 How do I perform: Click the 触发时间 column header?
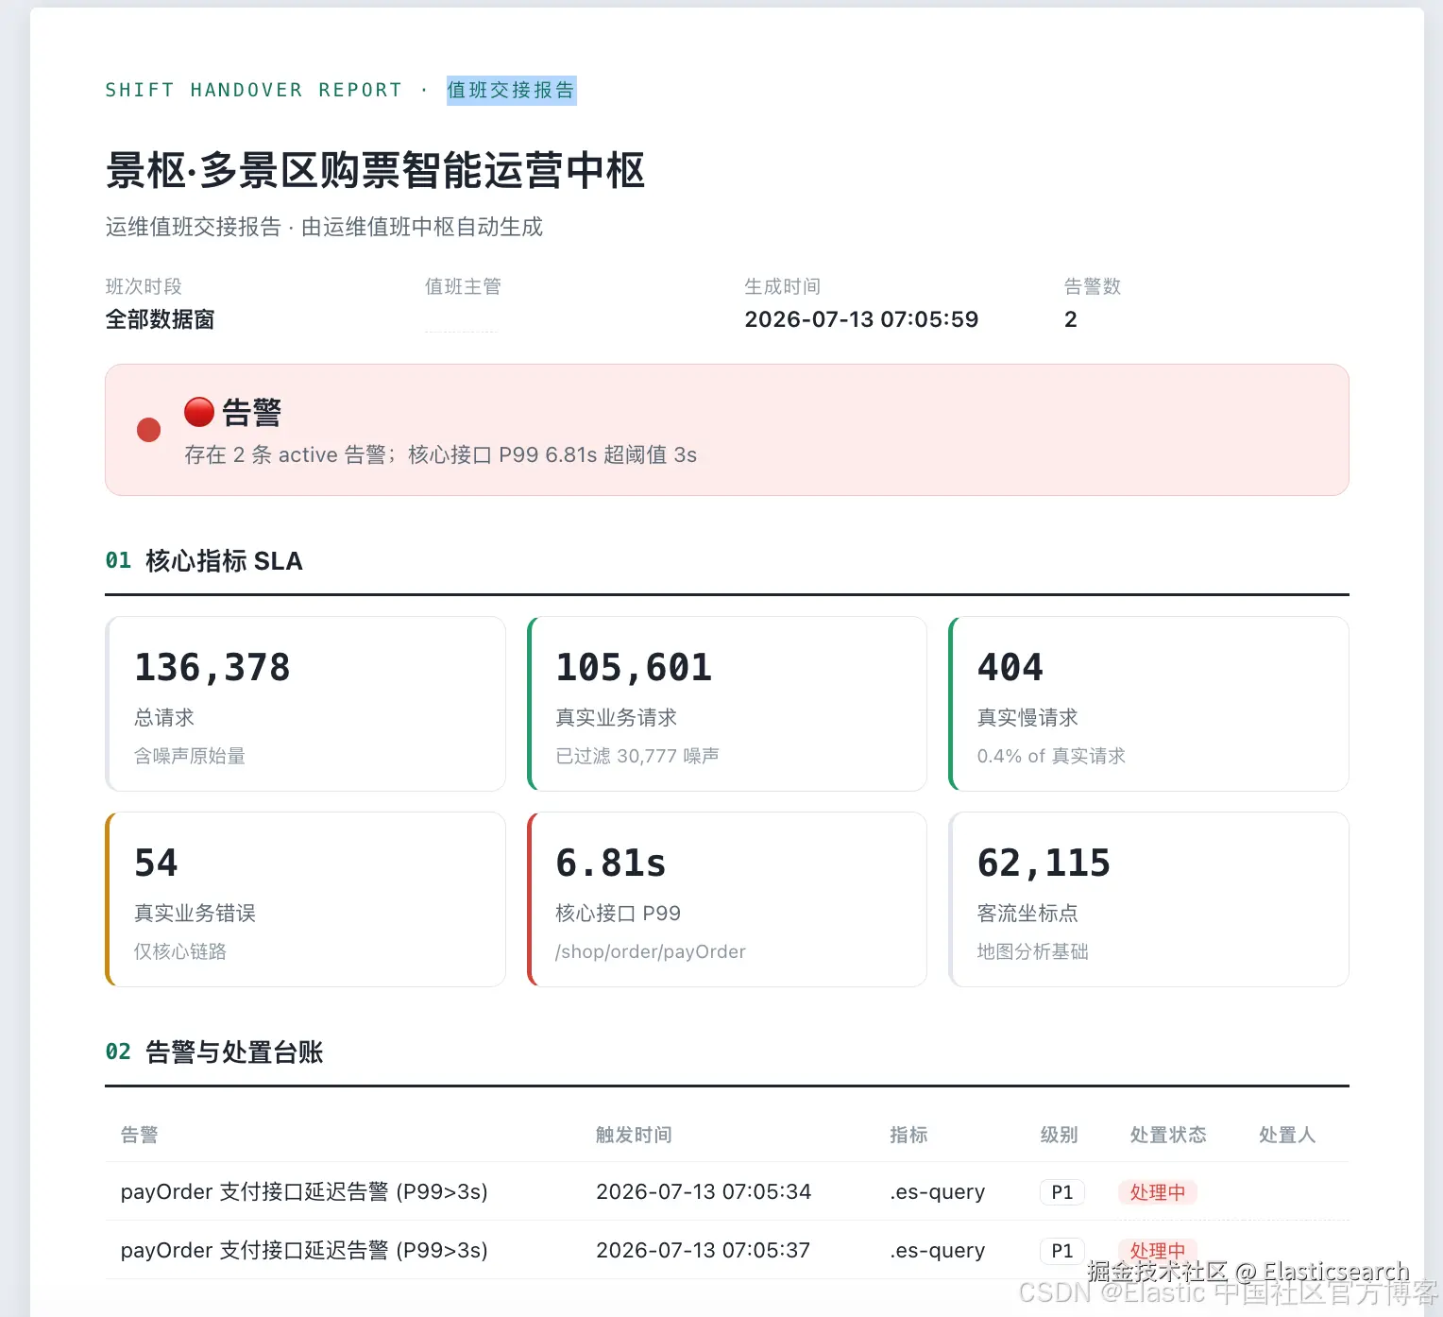coord(634,1135)
